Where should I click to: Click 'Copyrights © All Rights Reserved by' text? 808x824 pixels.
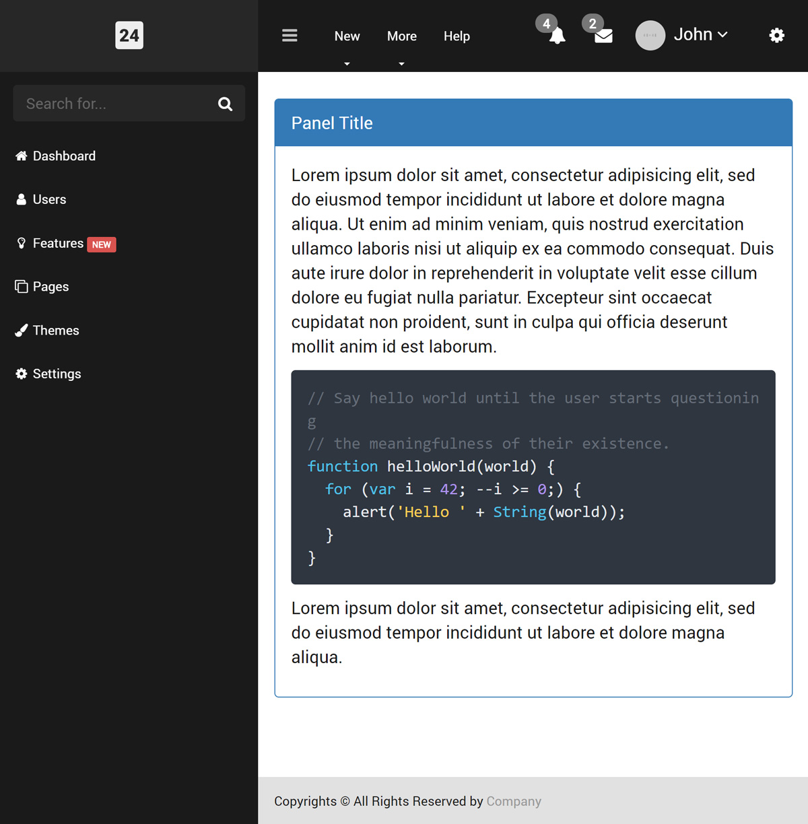[378, 801]
